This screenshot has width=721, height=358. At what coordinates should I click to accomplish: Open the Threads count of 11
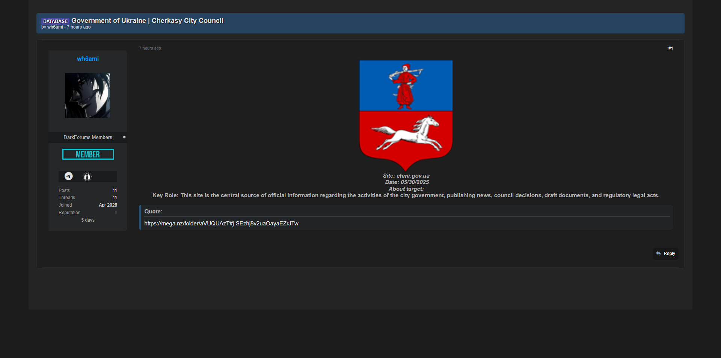pos(115,198)
